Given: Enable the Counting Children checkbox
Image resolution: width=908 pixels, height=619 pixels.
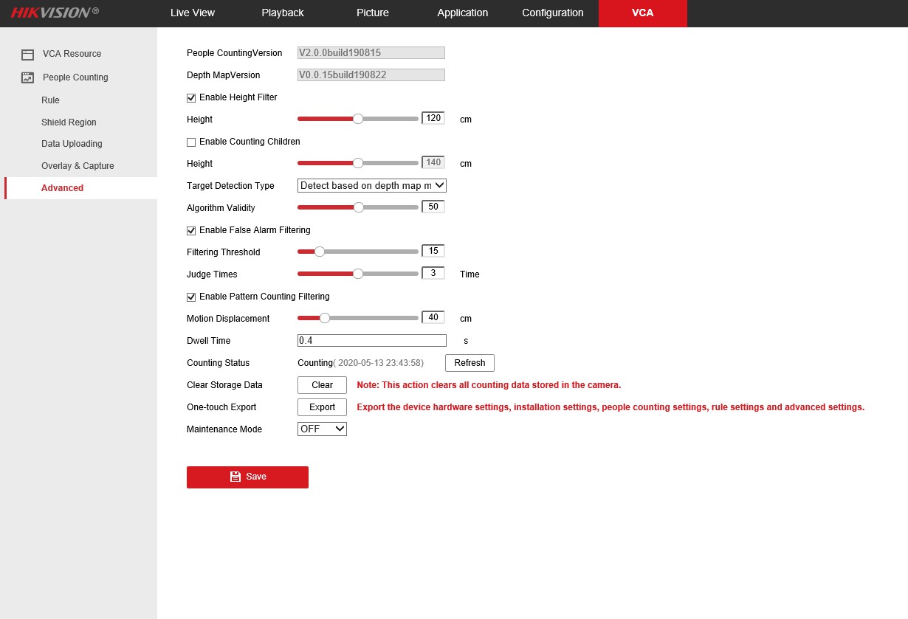Looking at the screenshot, I should (191, 142).
